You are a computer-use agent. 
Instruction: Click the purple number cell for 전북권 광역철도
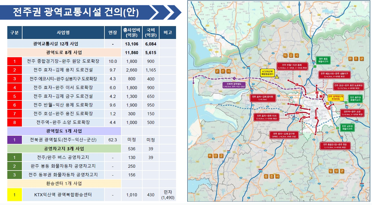[x=15, y=140]
